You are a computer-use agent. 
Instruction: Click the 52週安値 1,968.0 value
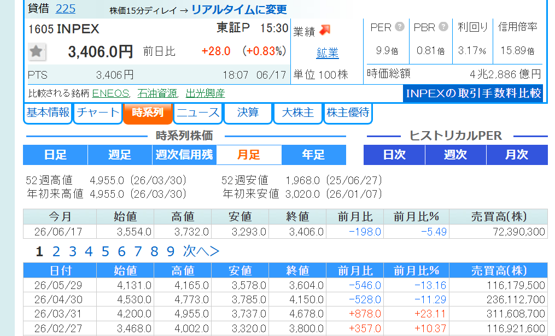pos(302,180)
